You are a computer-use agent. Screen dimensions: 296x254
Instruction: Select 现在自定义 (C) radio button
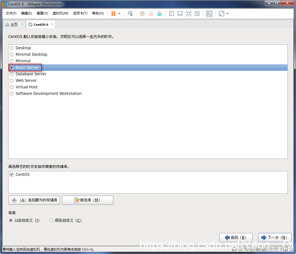(51, 220)
